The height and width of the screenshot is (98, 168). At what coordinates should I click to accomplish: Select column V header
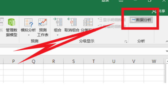point(134,61)
